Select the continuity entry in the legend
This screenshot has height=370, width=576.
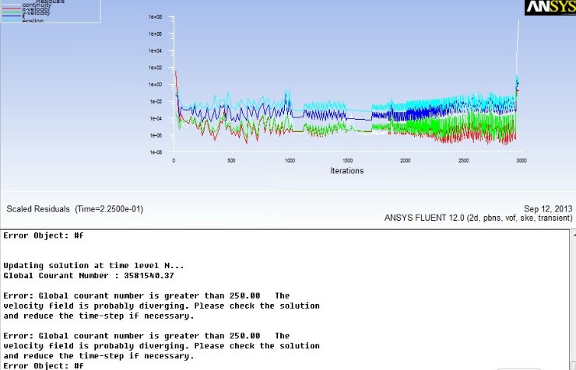[x=36, y=5]
